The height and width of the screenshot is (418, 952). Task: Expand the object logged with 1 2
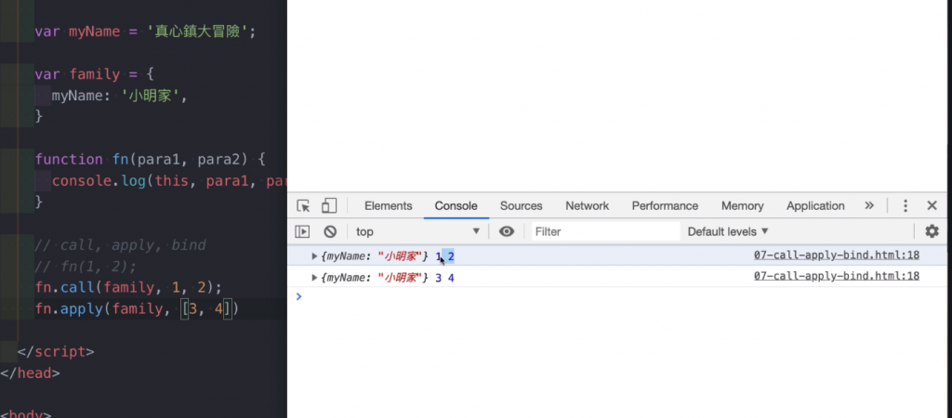point(314,256)
